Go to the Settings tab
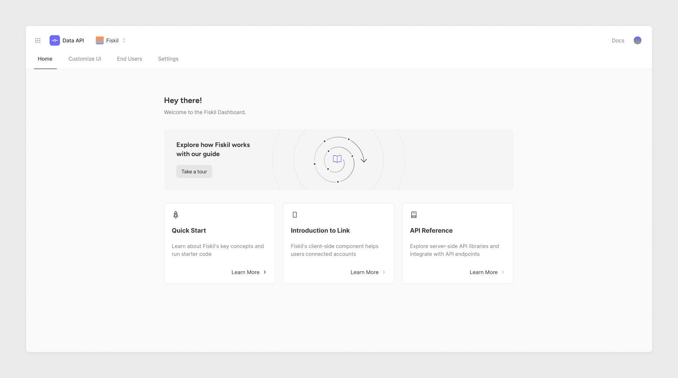 coord(168,59)
